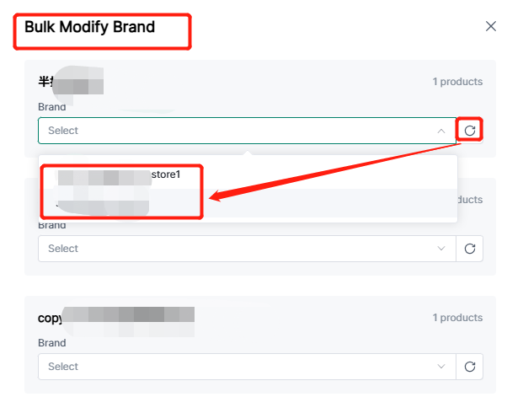Refresh brand list for the first product
507x397 pixels.
[x=470, y=131]
